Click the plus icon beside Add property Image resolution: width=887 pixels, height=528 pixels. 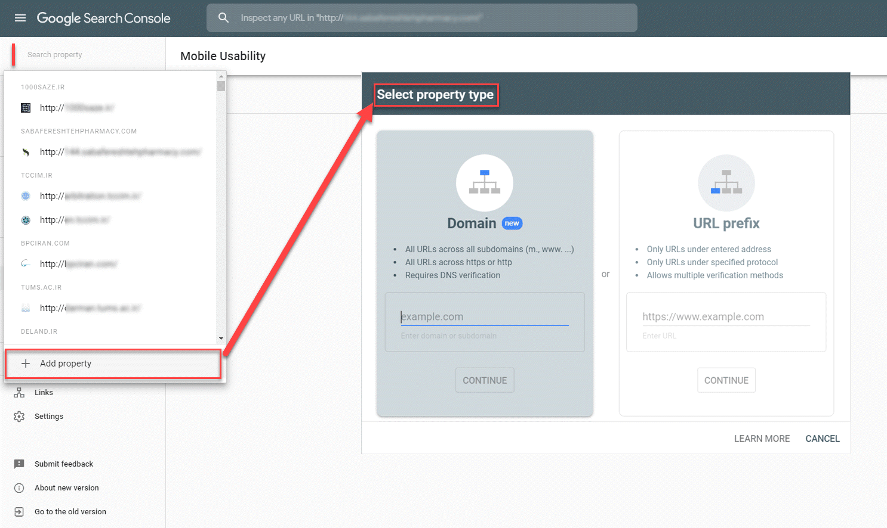point(26,364)
